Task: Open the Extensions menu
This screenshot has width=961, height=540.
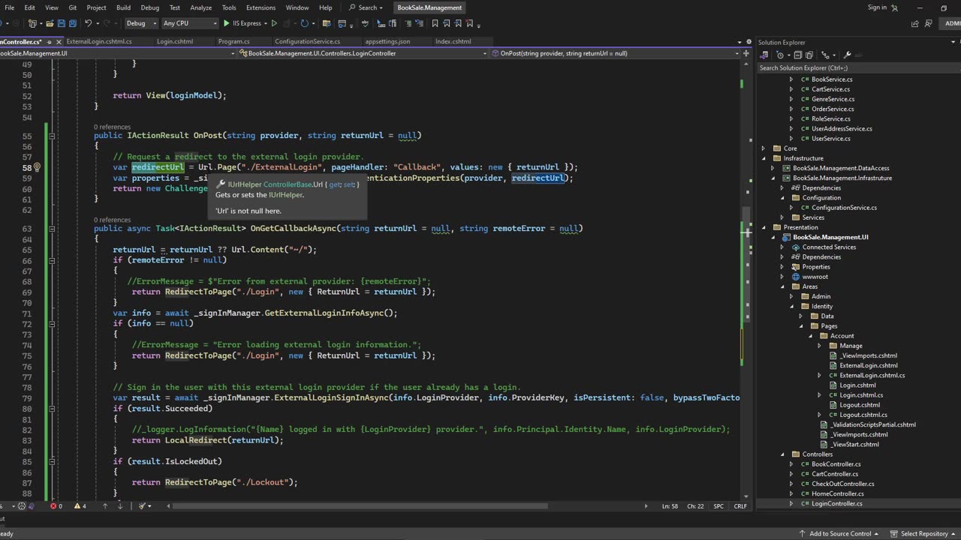Action: tap(261, 7)
